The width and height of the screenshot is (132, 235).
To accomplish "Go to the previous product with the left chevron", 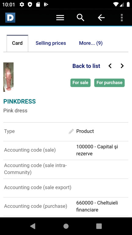I will tap(110, 66).
